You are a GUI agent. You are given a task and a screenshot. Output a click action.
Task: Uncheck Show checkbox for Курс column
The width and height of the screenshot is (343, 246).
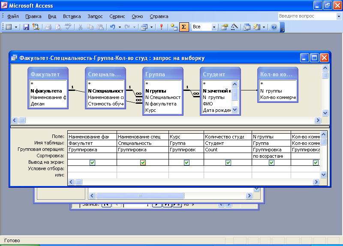pyautogui.click(x=187, y=162)
